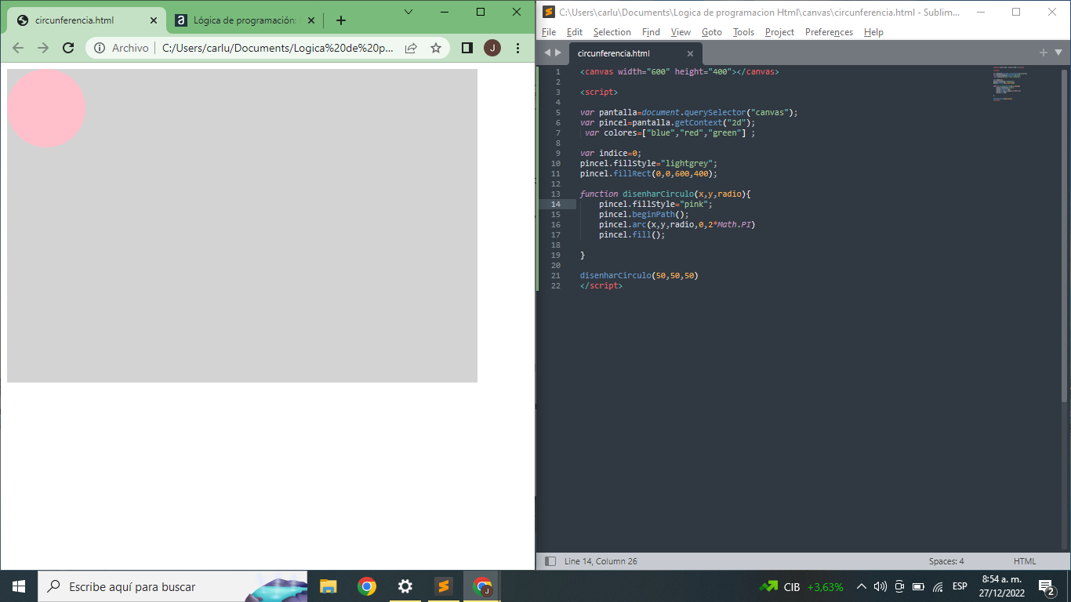Click the Archivo site info icon
Viewport: 1071px width, 602px height.
click(100, 48)
